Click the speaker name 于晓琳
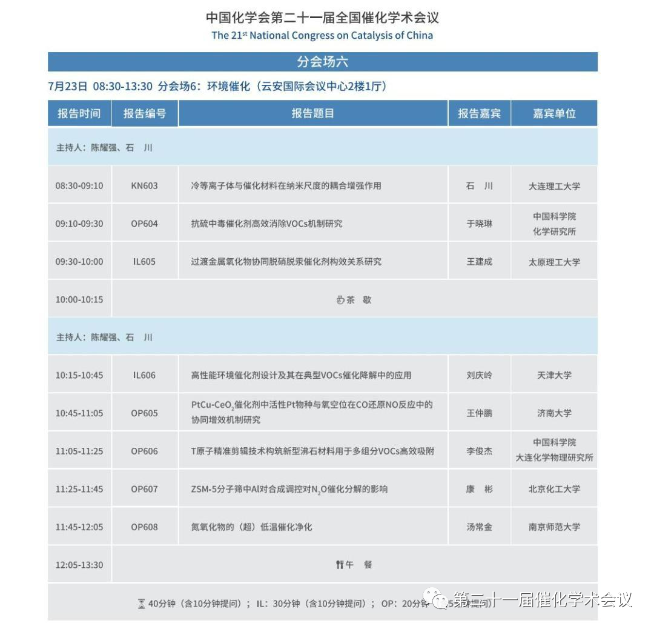 [x=479, y=224]
